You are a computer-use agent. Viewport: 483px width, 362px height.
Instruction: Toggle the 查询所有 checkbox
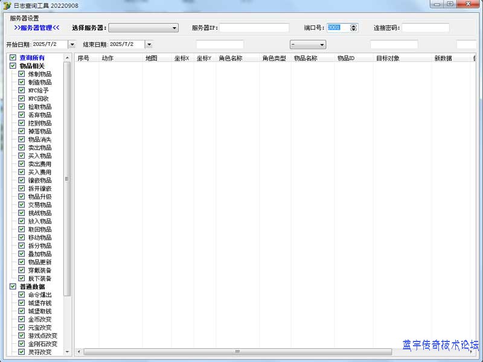click(13, 58)
